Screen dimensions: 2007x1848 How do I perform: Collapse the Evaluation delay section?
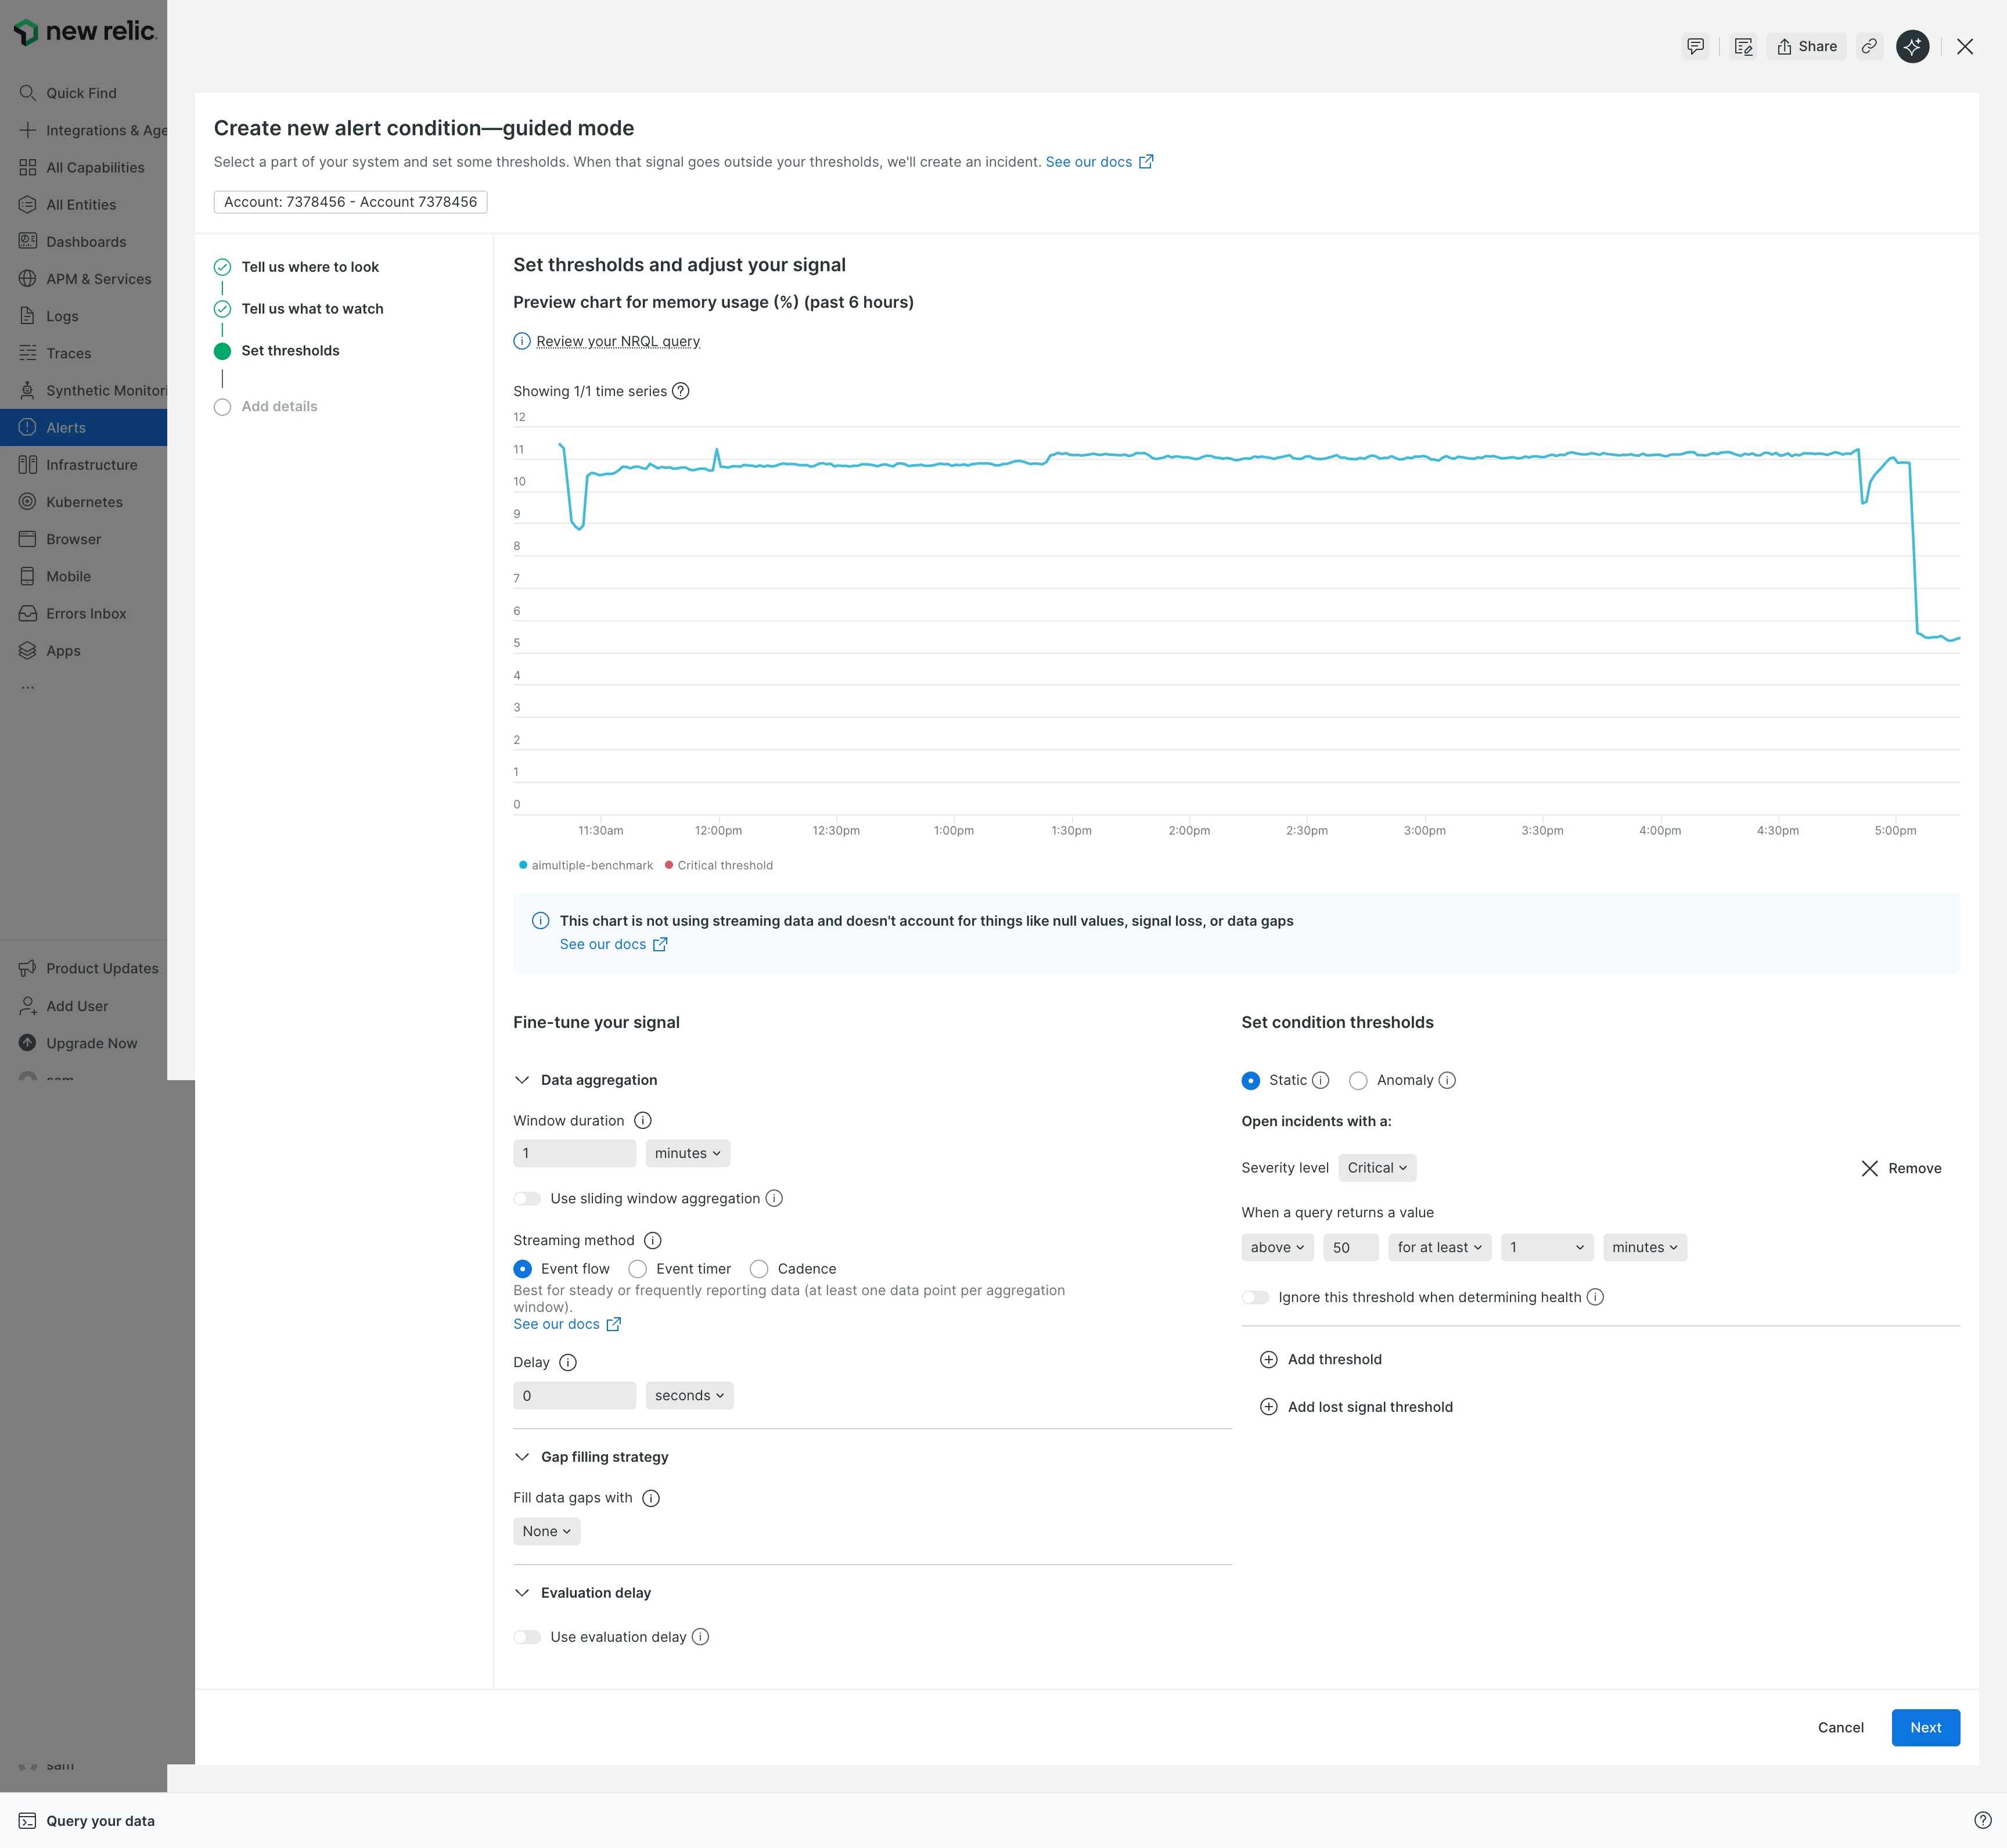pos(522,1593)
